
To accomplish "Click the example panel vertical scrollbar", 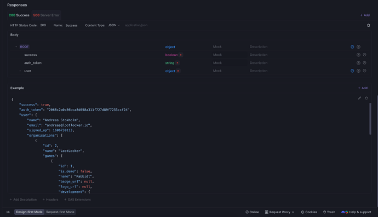I will (370, 119).
